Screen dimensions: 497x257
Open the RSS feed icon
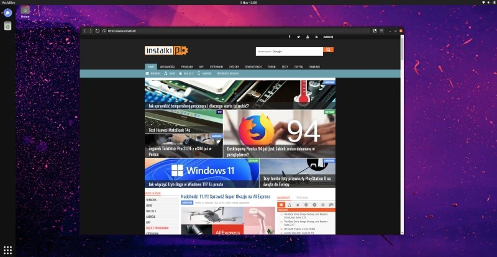point(316,37)
